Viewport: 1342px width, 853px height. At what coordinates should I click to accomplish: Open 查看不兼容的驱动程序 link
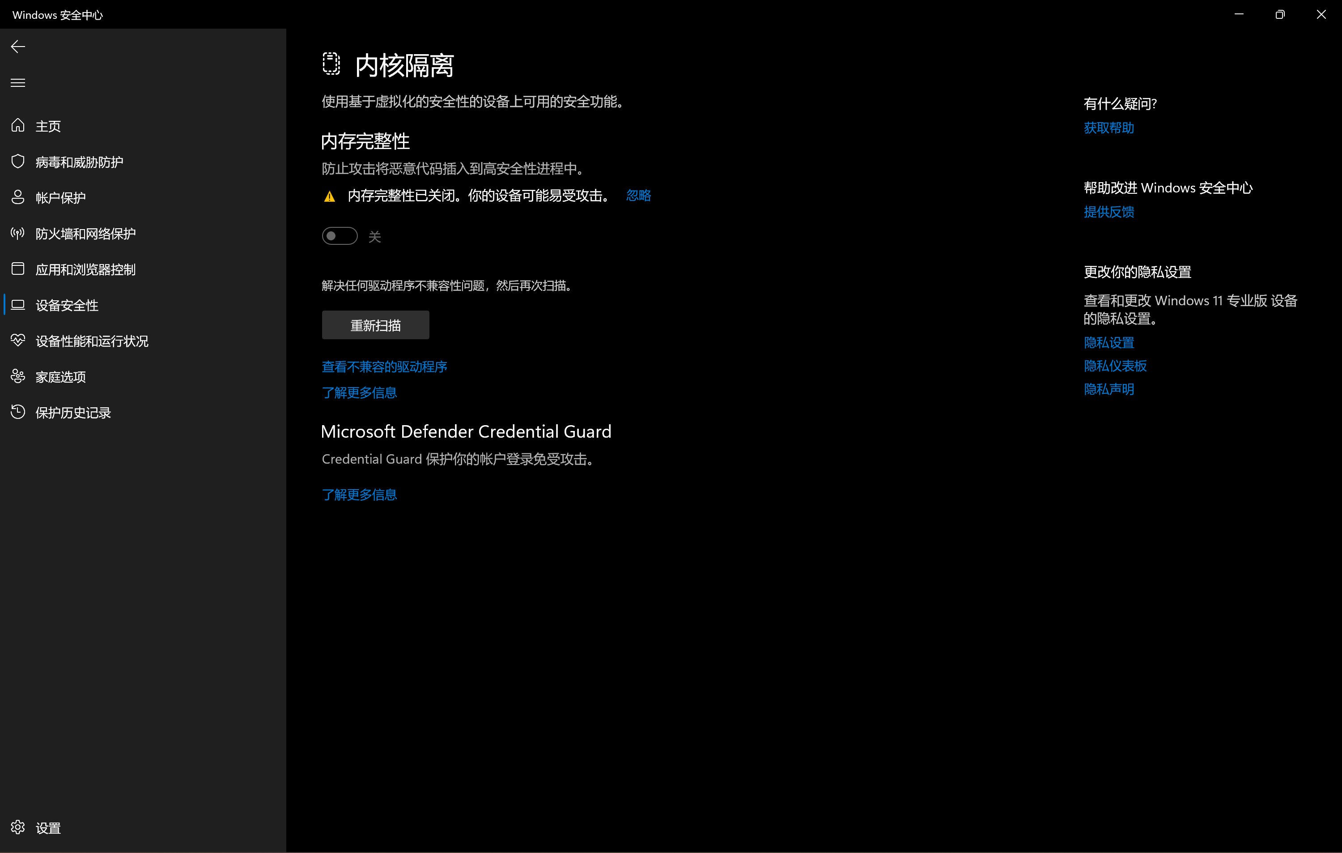point(384,367)
